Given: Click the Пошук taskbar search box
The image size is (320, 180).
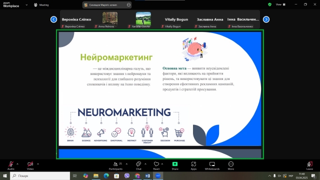Looking at the screenshot, I should [40, 175].
